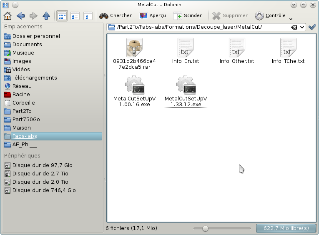Navigate back with blue left arrow
Screen dimensions: 319x235
20,16
